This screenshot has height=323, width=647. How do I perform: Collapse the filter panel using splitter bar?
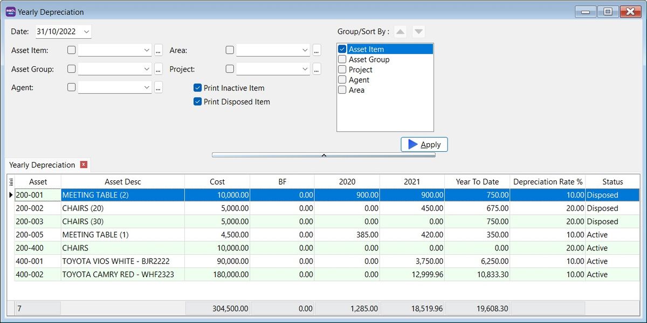323,155
